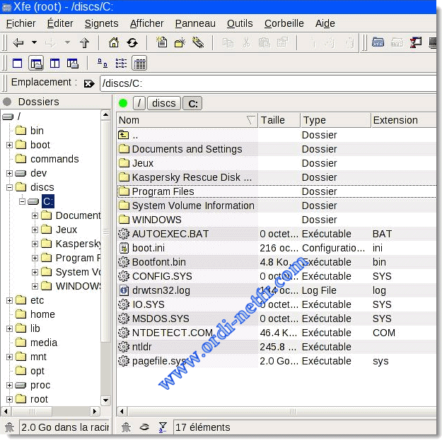The image size is (442, 440).
Task: Collapse the C: drive node
Action: tap(22, 201)
